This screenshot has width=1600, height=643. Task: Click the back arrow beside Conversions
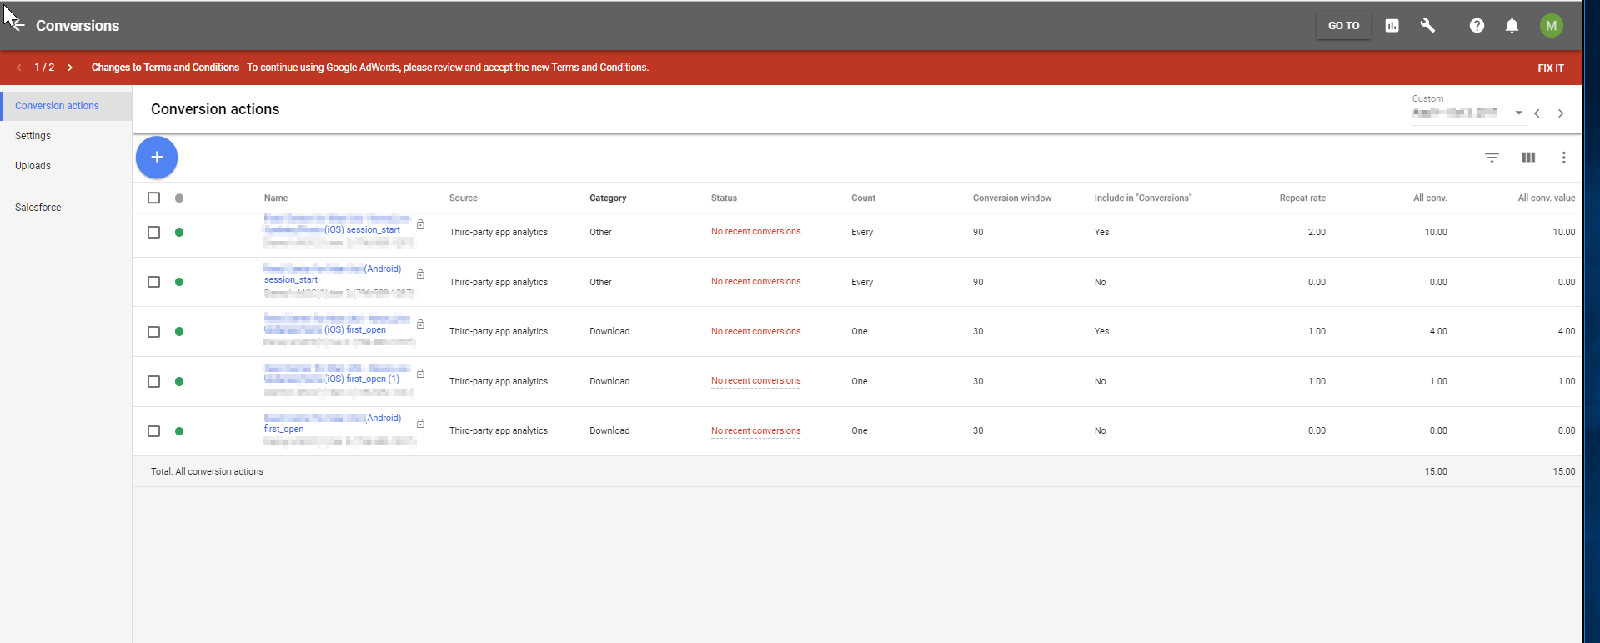pyautogui.click(x=18, y=26)
